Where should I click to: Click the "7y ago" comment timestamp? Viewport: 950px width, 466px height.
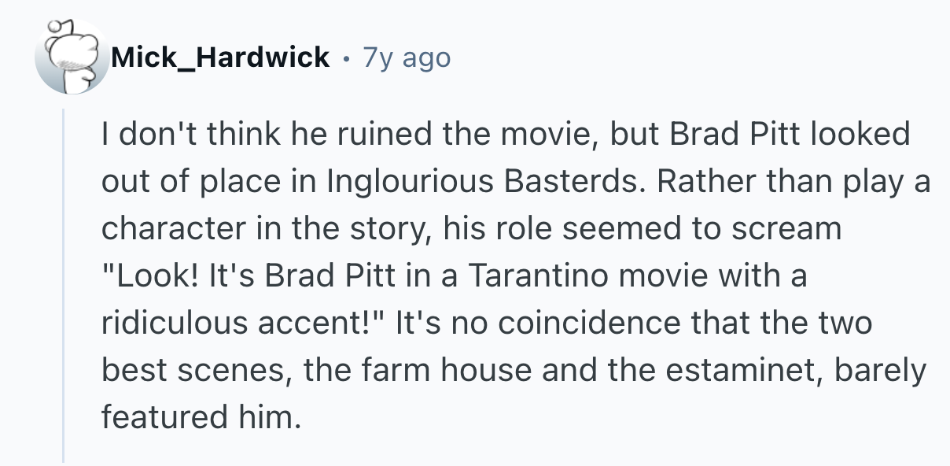(x=407, y=57)
